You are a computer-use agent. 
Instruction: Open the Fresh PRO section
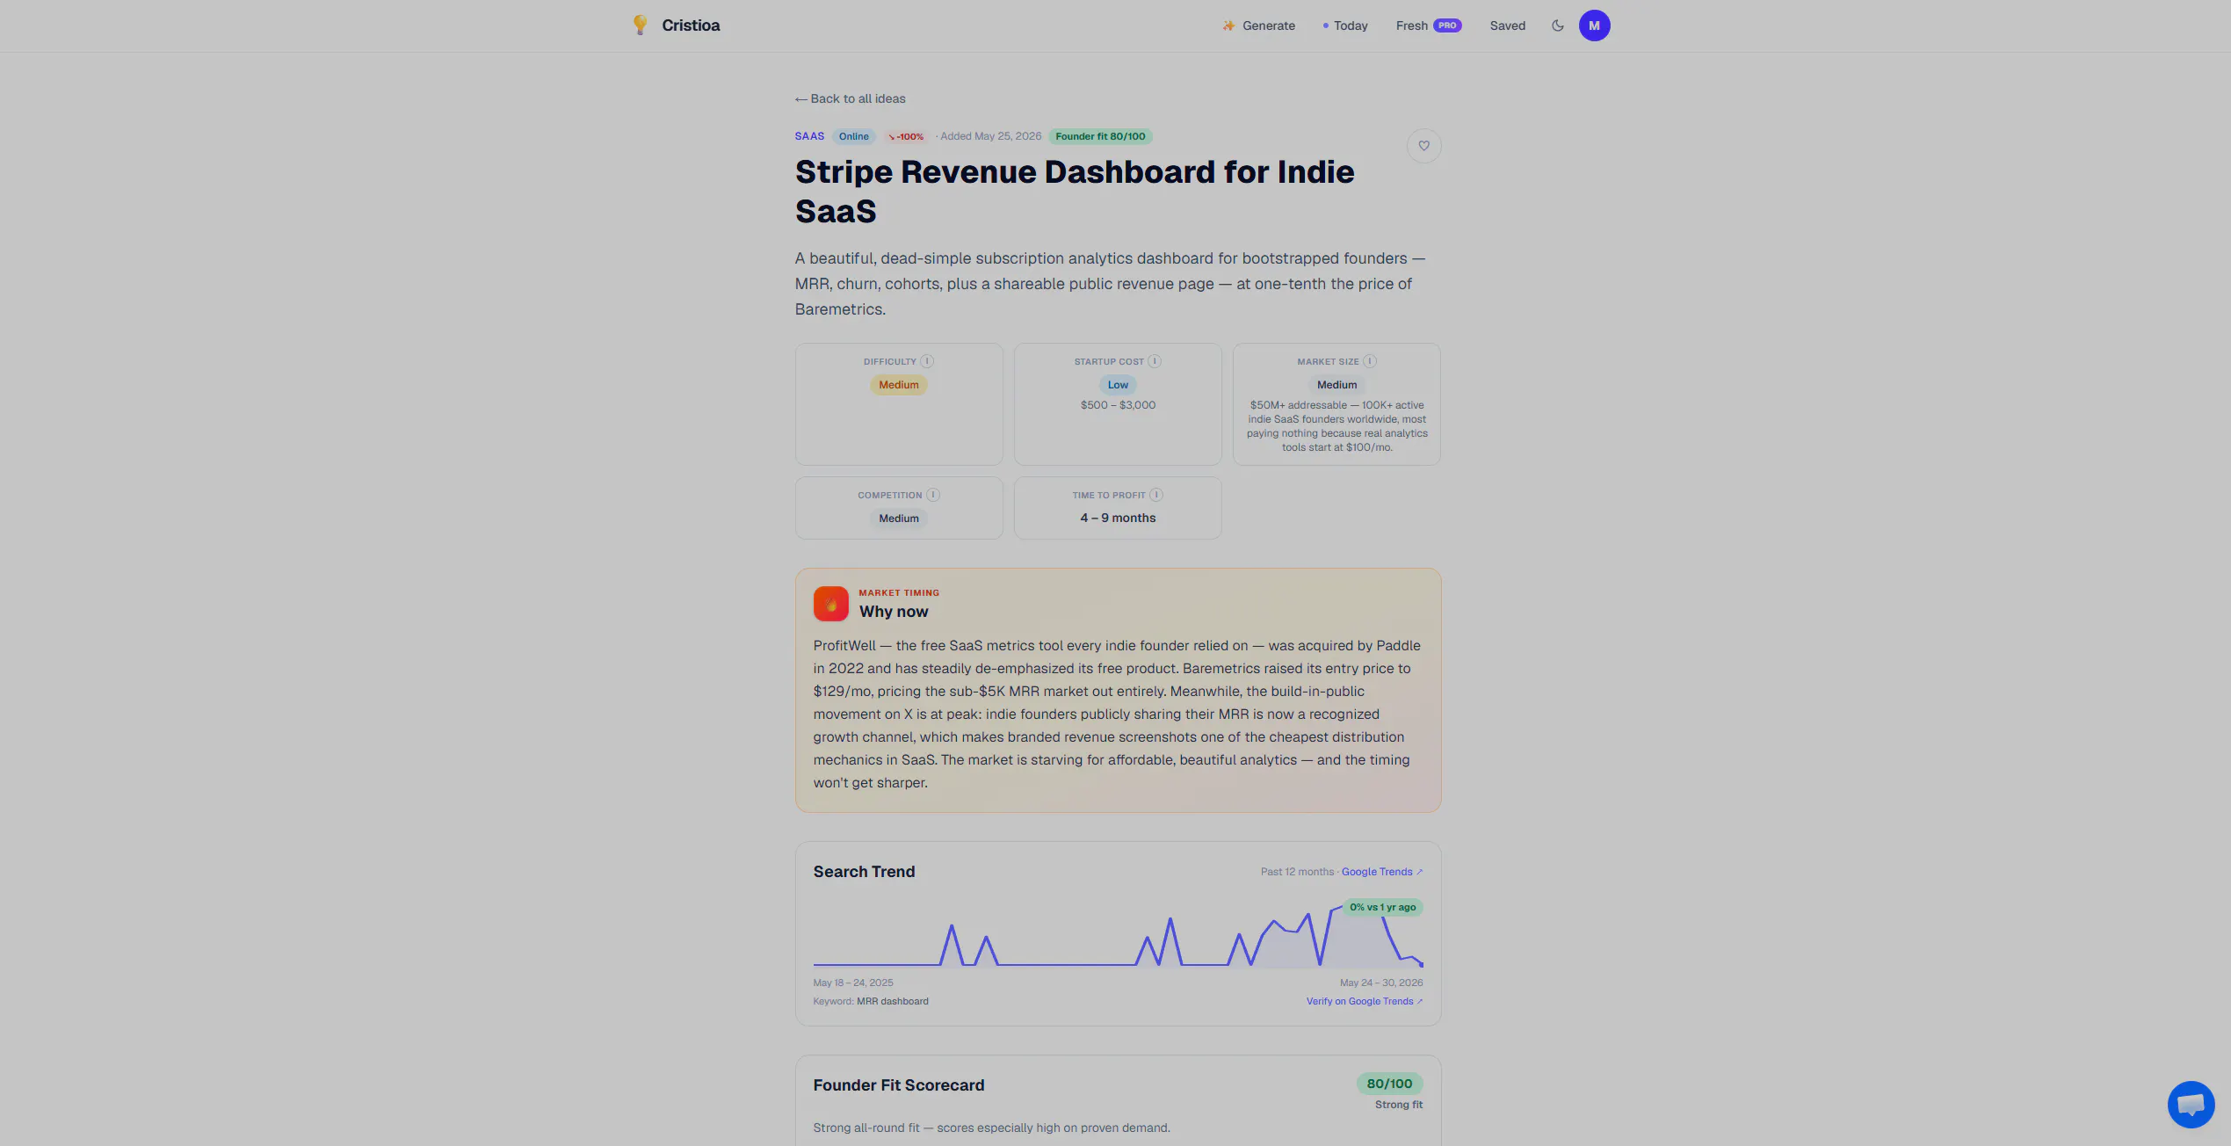click(1428, 25)
